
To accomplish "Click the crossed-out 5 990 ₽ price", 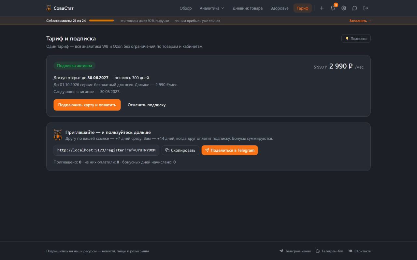I will pos(320,67).
